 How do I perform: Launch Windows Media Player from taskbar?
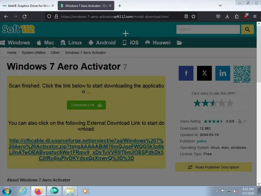tap(86, 191)
